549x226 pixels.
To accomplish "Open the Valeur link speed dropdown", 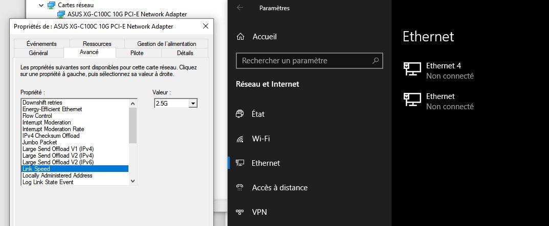I will coord(193,104).
